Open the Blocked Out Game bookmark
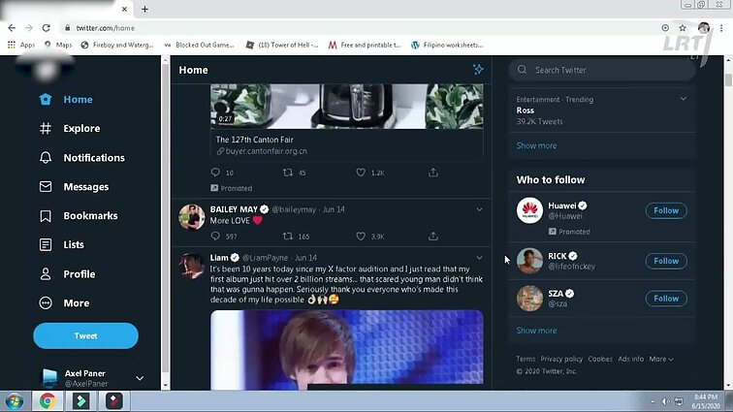 click(x=199, y=45)
